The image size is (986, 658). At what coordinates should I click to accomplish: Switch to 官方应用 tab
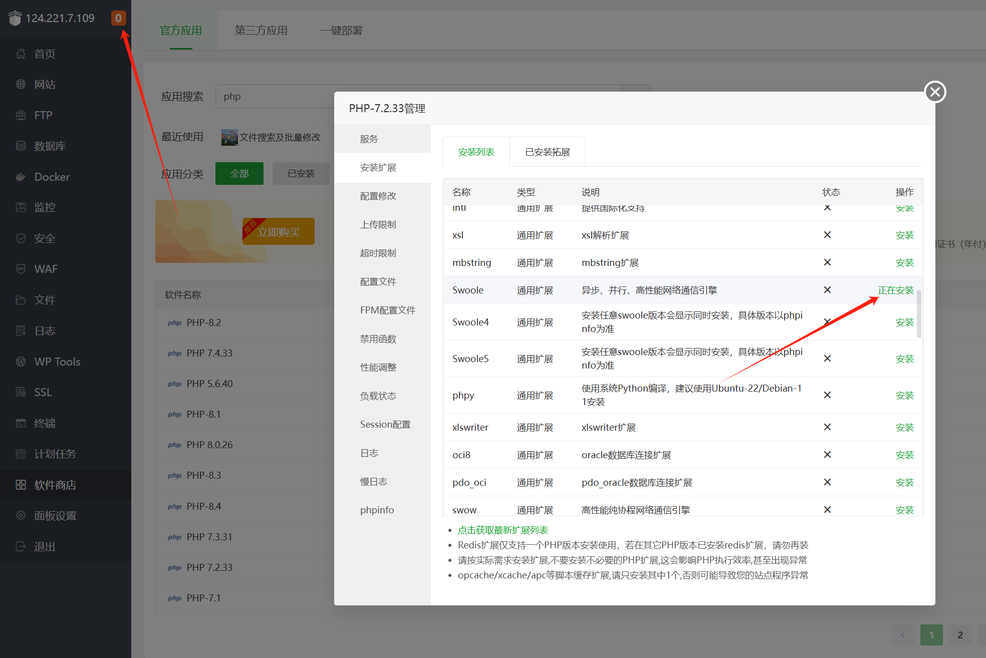181,31
